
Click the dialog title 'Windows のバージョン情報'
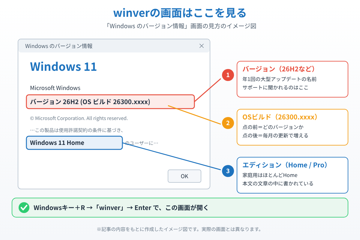(x=59, y=46)
